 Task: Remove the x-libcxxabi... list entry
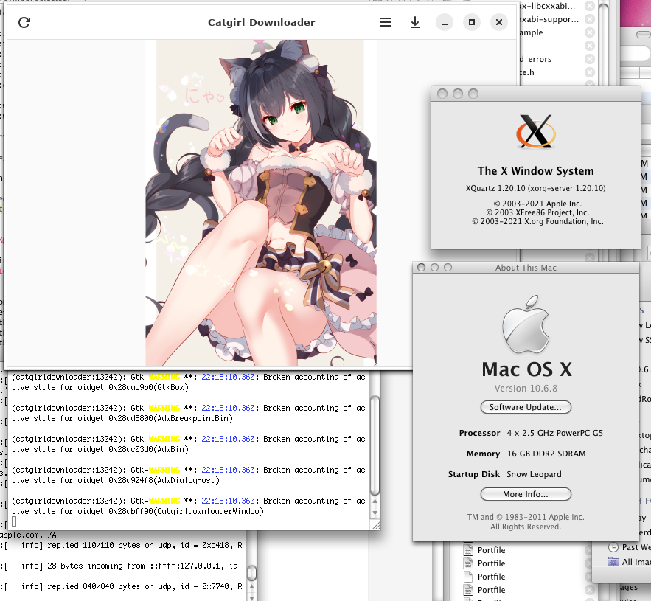(590, 6)
